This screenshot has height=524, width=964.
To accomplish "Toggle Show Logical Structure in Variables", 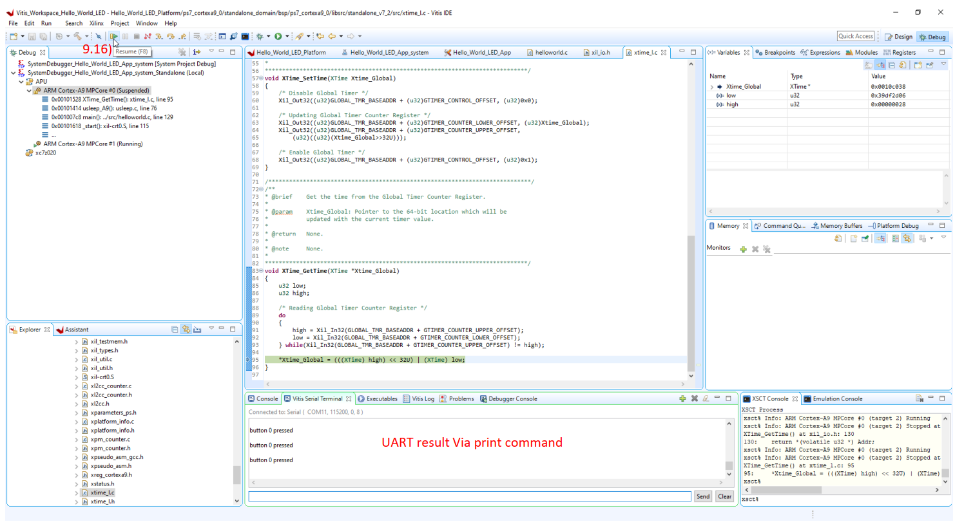I will coord(880,65).
